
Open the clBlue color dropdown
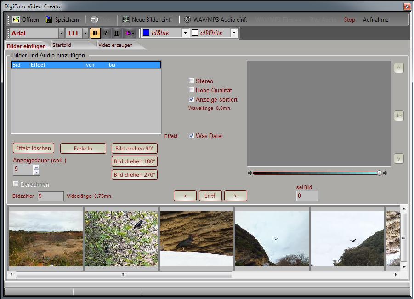click(x=186, y=33)
